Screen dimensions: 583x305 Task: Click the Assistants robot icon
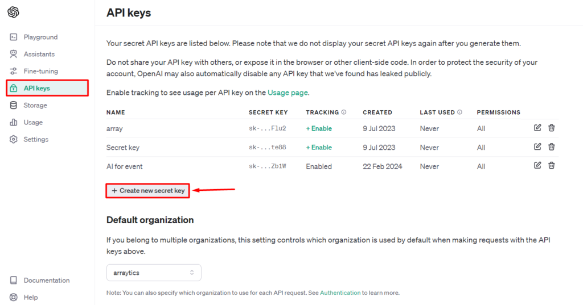coord(14,54)
